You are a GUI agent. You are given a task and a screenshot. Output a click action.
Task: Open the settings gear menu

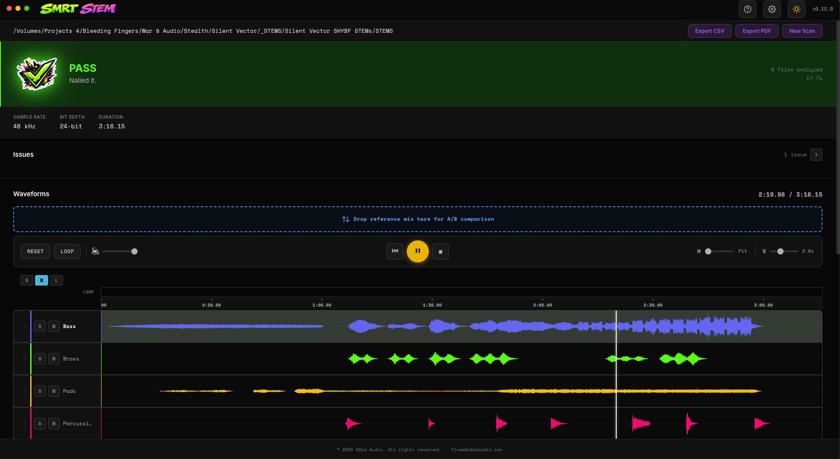point(772,9)
